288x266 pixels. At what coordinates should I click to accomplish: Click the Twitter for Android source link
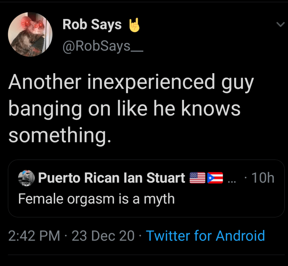coord(205,236)
